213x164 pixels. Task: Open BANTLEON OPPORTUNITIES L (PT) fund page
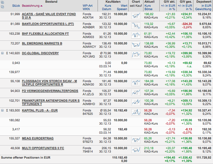pos(48,24)
